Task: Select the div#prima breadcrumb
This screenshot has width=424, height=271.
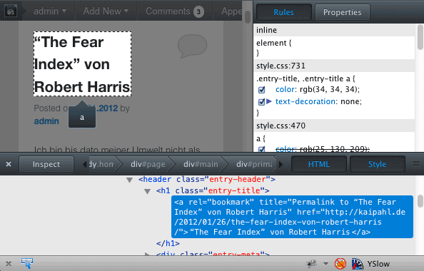Action: pos(253,164)
